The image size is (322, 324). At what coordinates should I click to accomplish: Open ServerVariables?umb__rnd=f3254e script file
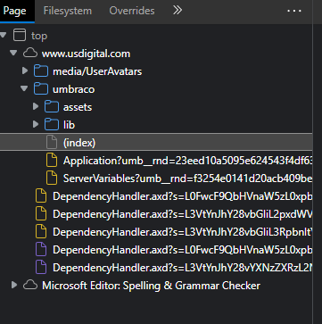click(187, 179)
